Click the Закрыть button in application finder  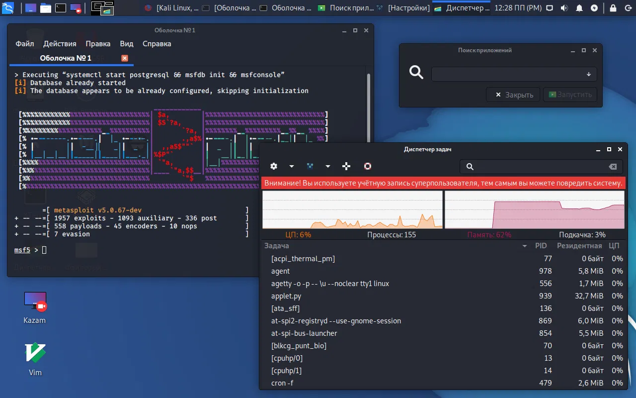point(514,95)
